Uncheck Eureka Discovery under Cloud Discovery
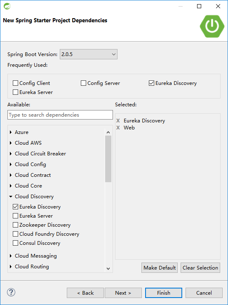 pyautogui.click(x=15, y=207)
